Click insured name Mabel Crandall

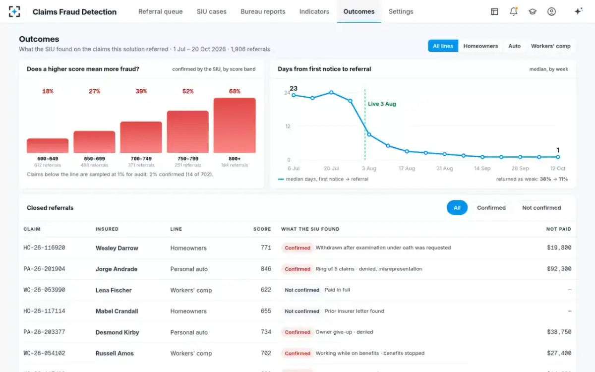(117, 311)
